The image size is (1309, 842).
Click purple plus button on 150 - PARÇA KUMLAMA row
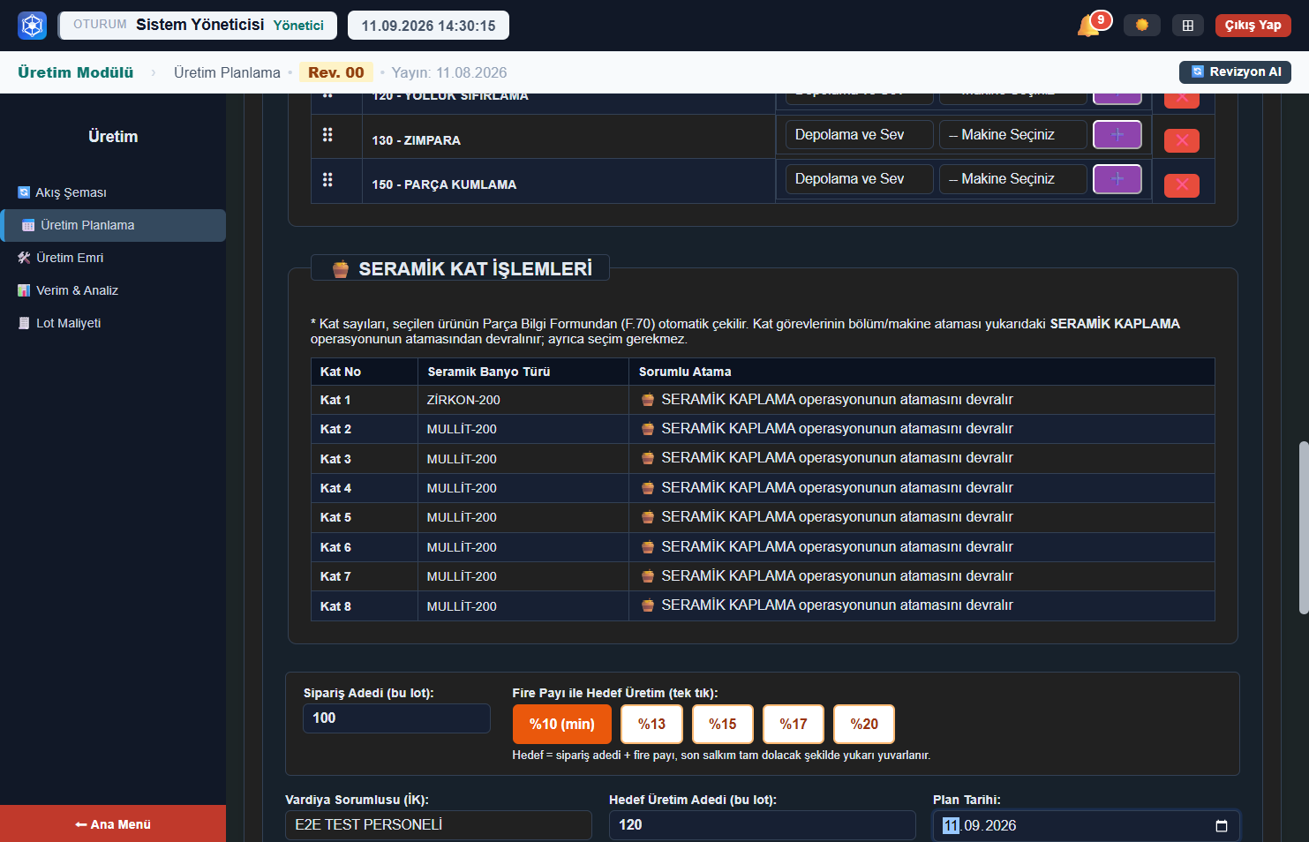[1117, 179]
